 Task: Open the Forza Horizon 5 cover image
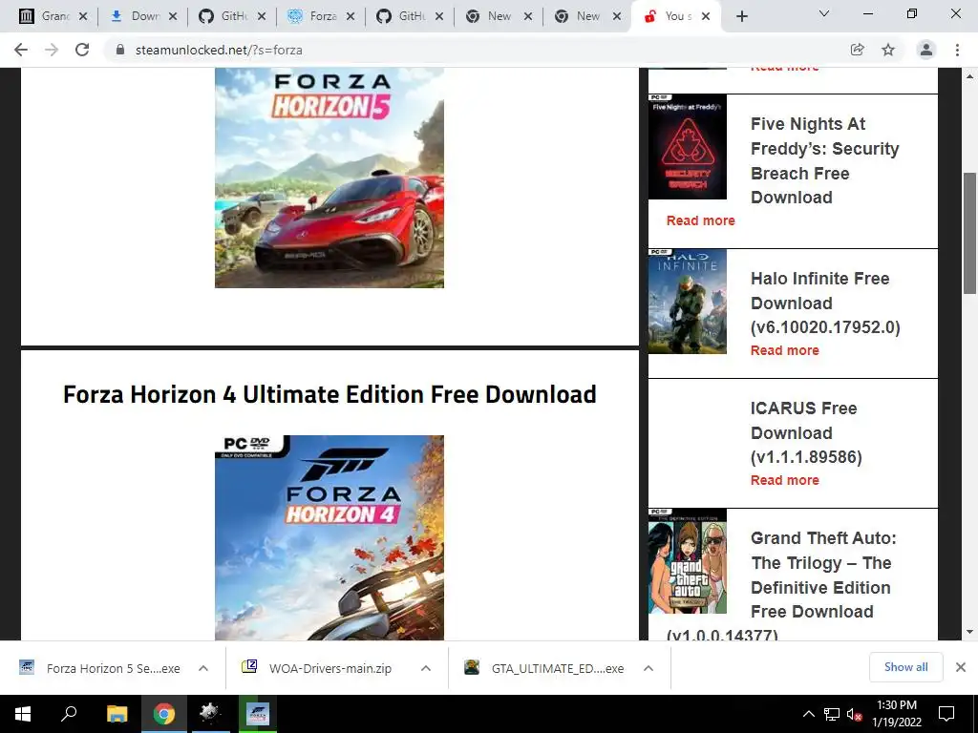(x=330, y=178)
